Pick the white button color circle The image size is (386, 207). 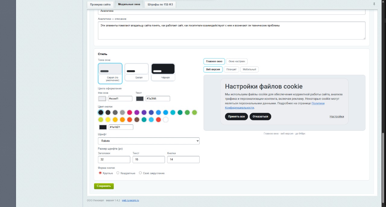[x=166, y=120]
